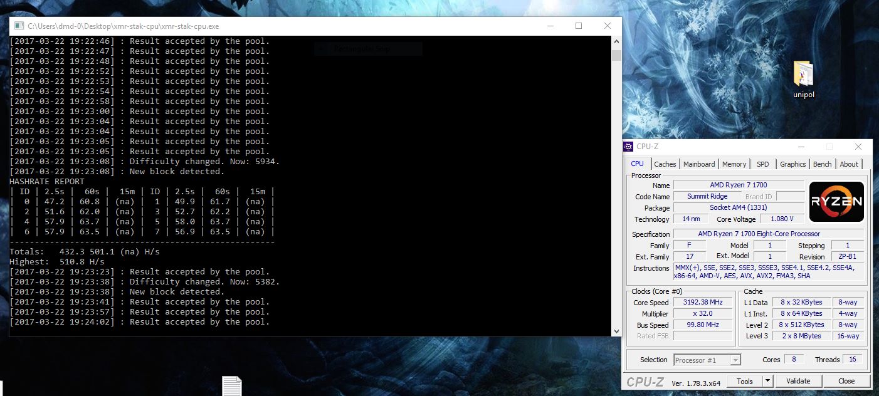Click the x 32.0 multiplier value
The height and width of the screenshot is (396, 879).
[703, 313]
